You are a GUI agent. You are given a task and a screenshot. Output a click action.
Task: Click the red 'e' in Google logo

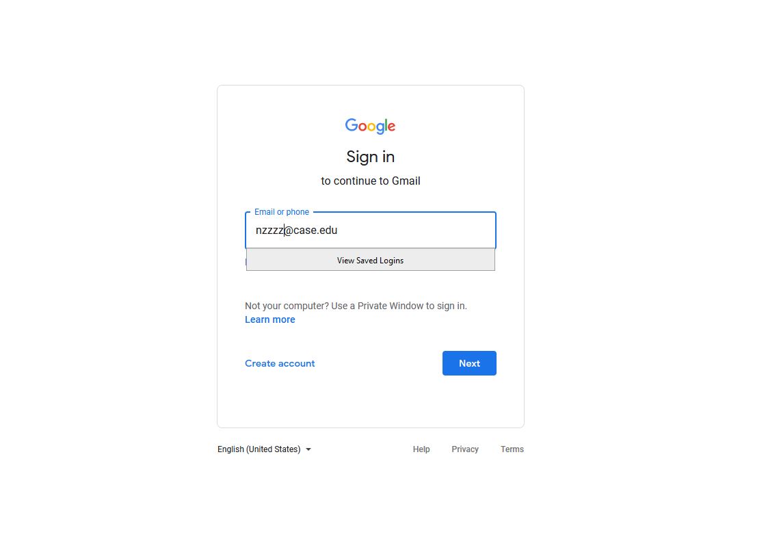point(391,127)
